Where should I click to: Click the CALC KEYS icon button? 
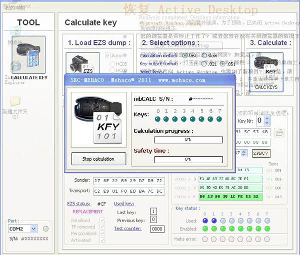tap(266, 72)
